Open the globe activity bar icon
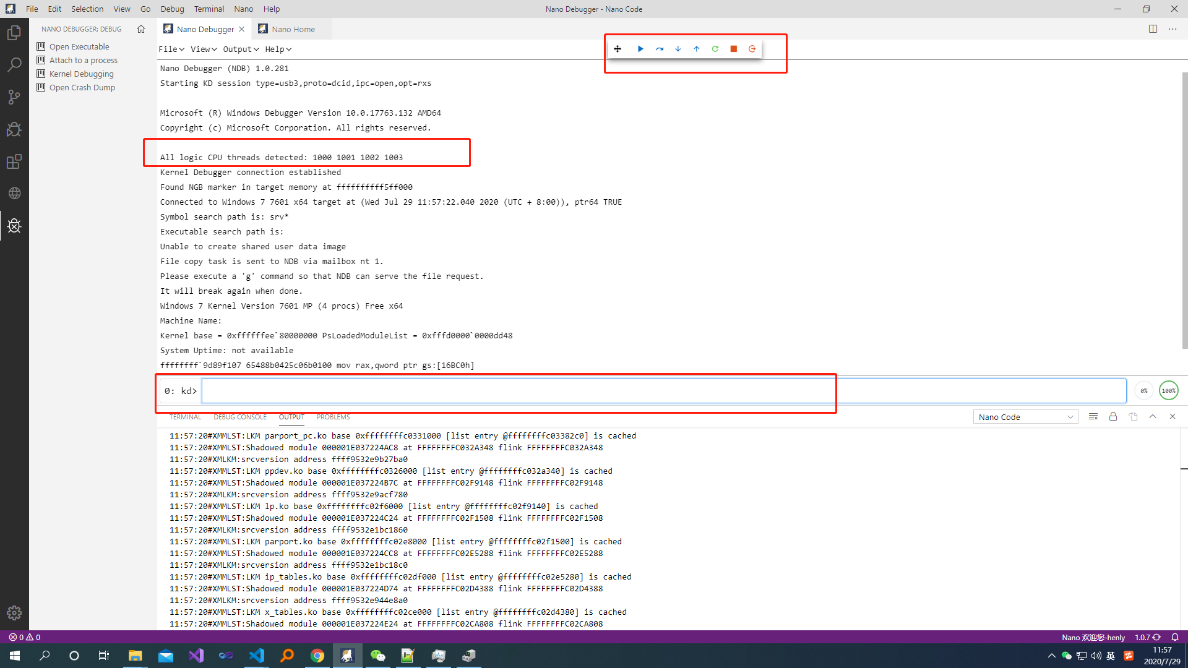 [14, 194]
